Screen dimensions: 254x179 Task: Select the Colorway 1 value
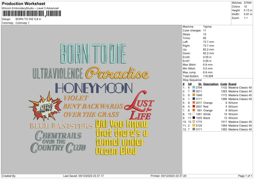coord(22,23)
